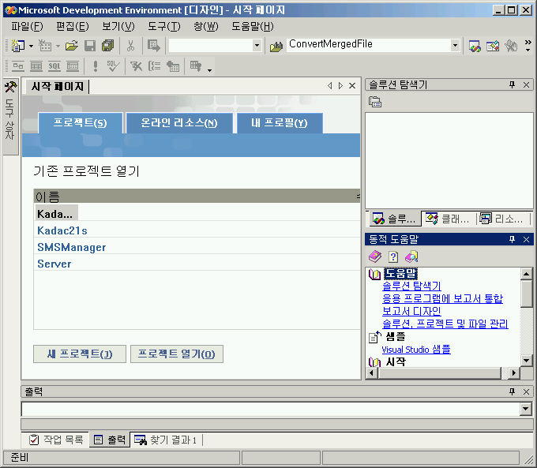Open the 파일(F) menu
The image size is (537, 468).
point(27,26)
